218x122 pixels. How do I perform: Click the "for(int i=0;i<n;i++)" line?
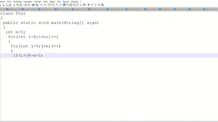point(33,37)
